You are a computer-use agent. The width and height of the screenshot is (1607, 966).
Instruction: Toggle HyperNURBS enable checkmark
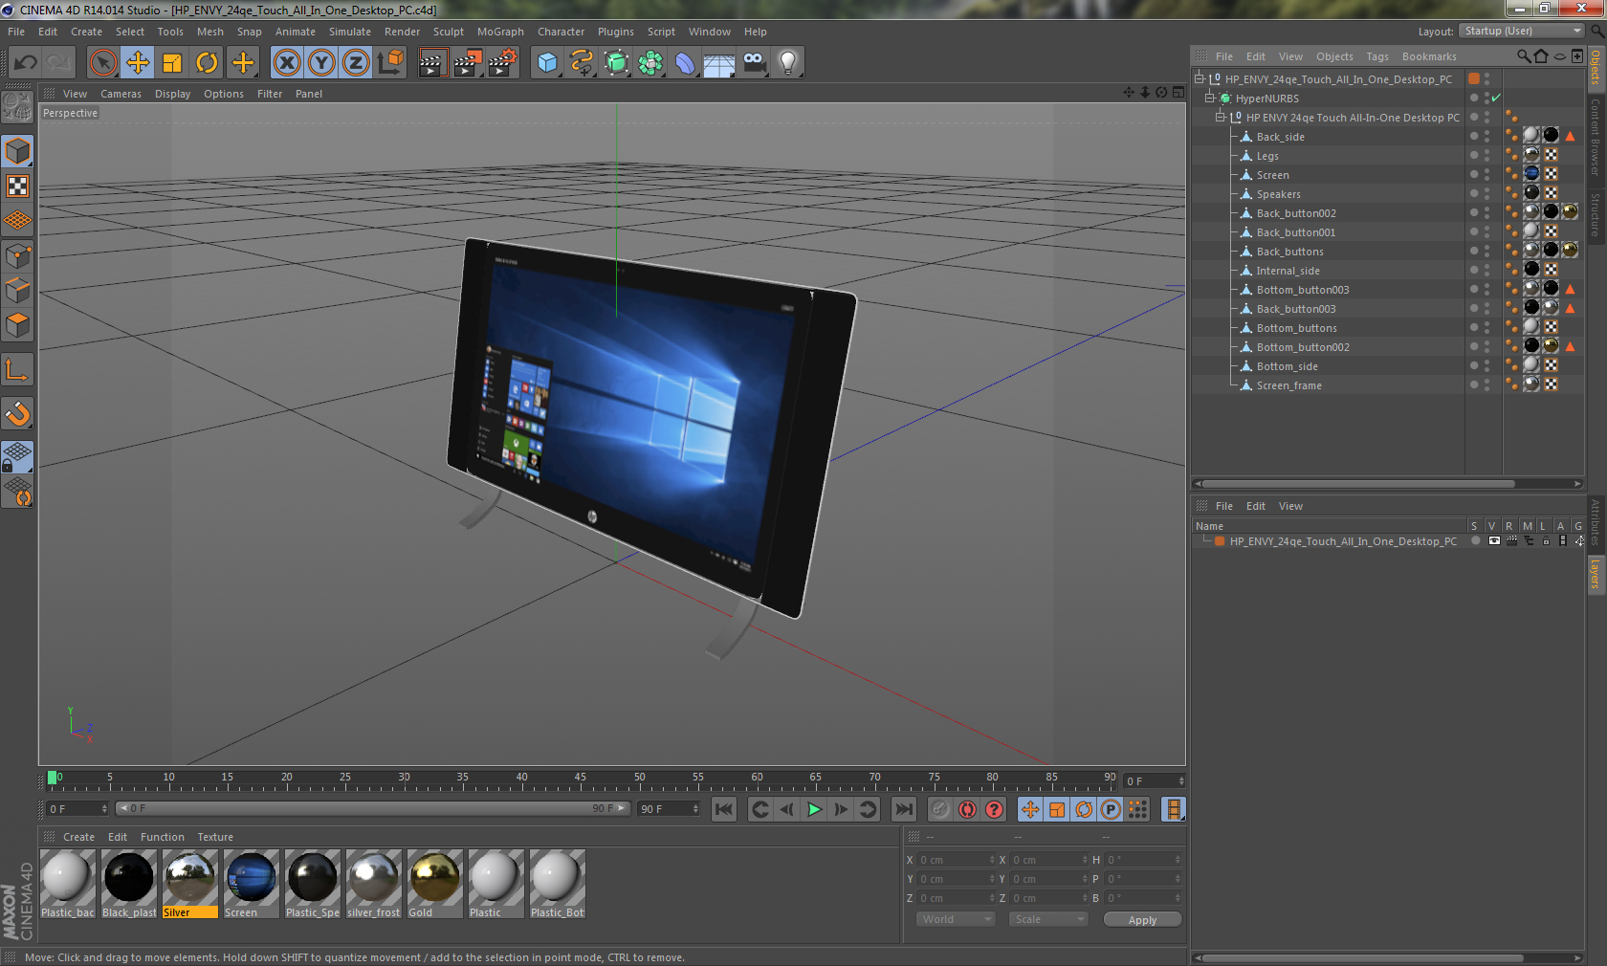[1496, 98]
